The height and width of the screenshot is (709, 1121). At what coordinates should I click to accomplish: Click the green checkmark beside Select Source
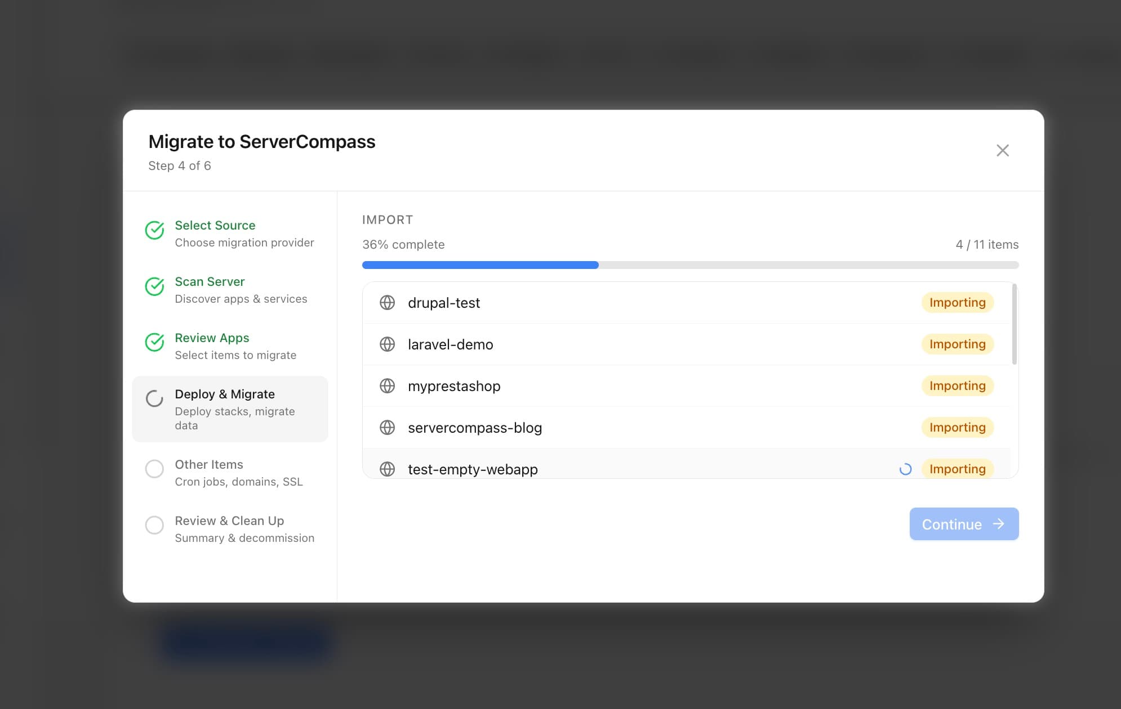[154, 231]
